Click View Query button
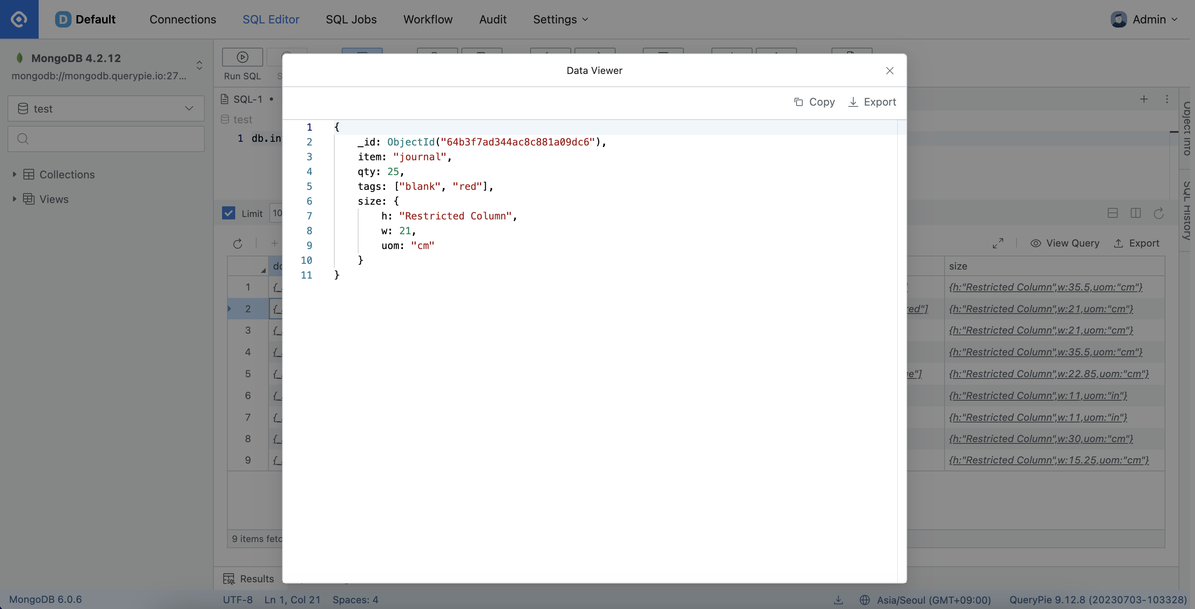 point(1065,243)
